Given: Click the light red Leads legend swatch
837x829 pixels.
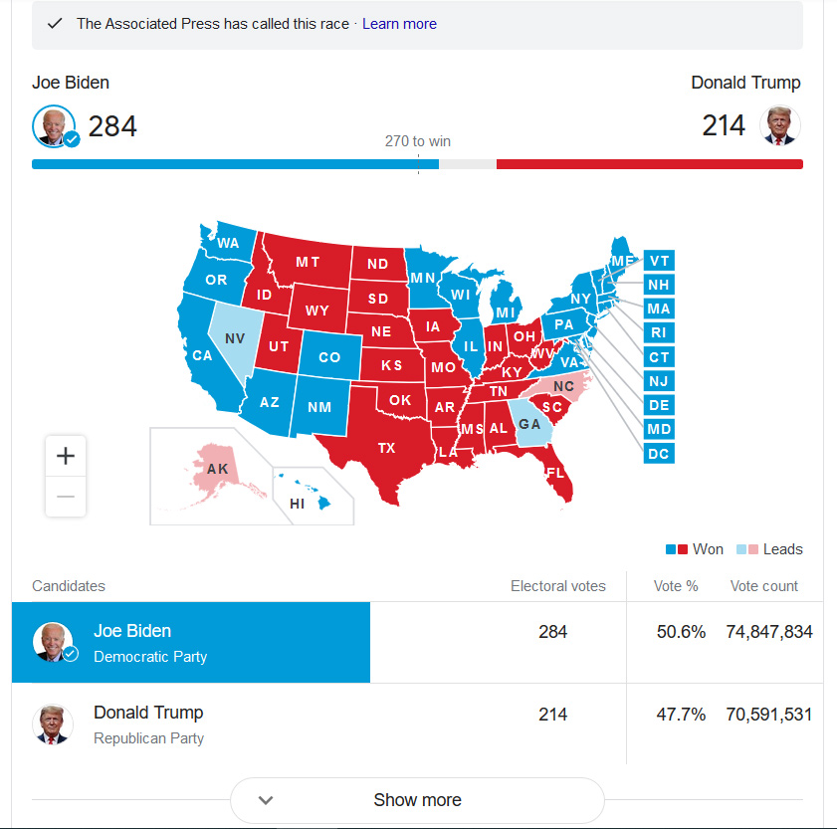Looking at the screenshot, I should tap(752, 549).
